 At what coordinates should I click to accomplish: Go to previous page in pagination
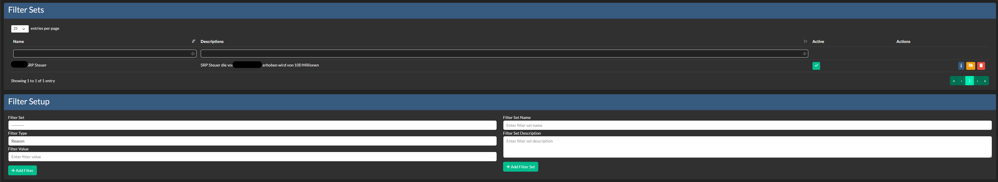pos(962,81)
